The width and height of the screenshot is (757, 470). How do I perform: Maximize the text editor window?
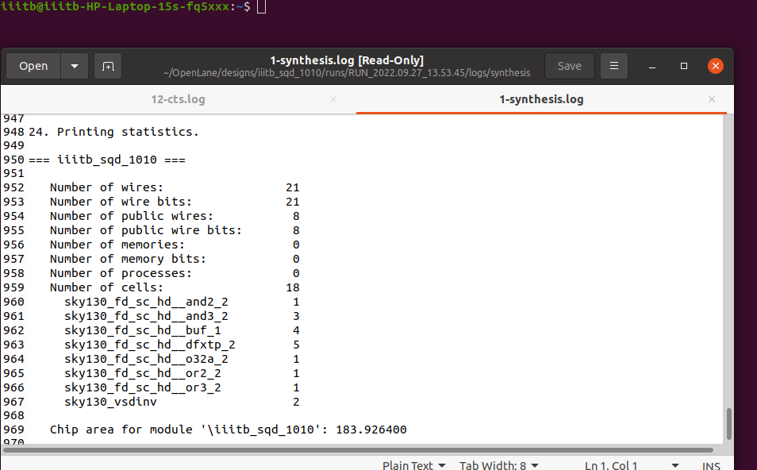pyautogui.click(x=684, y=66)
